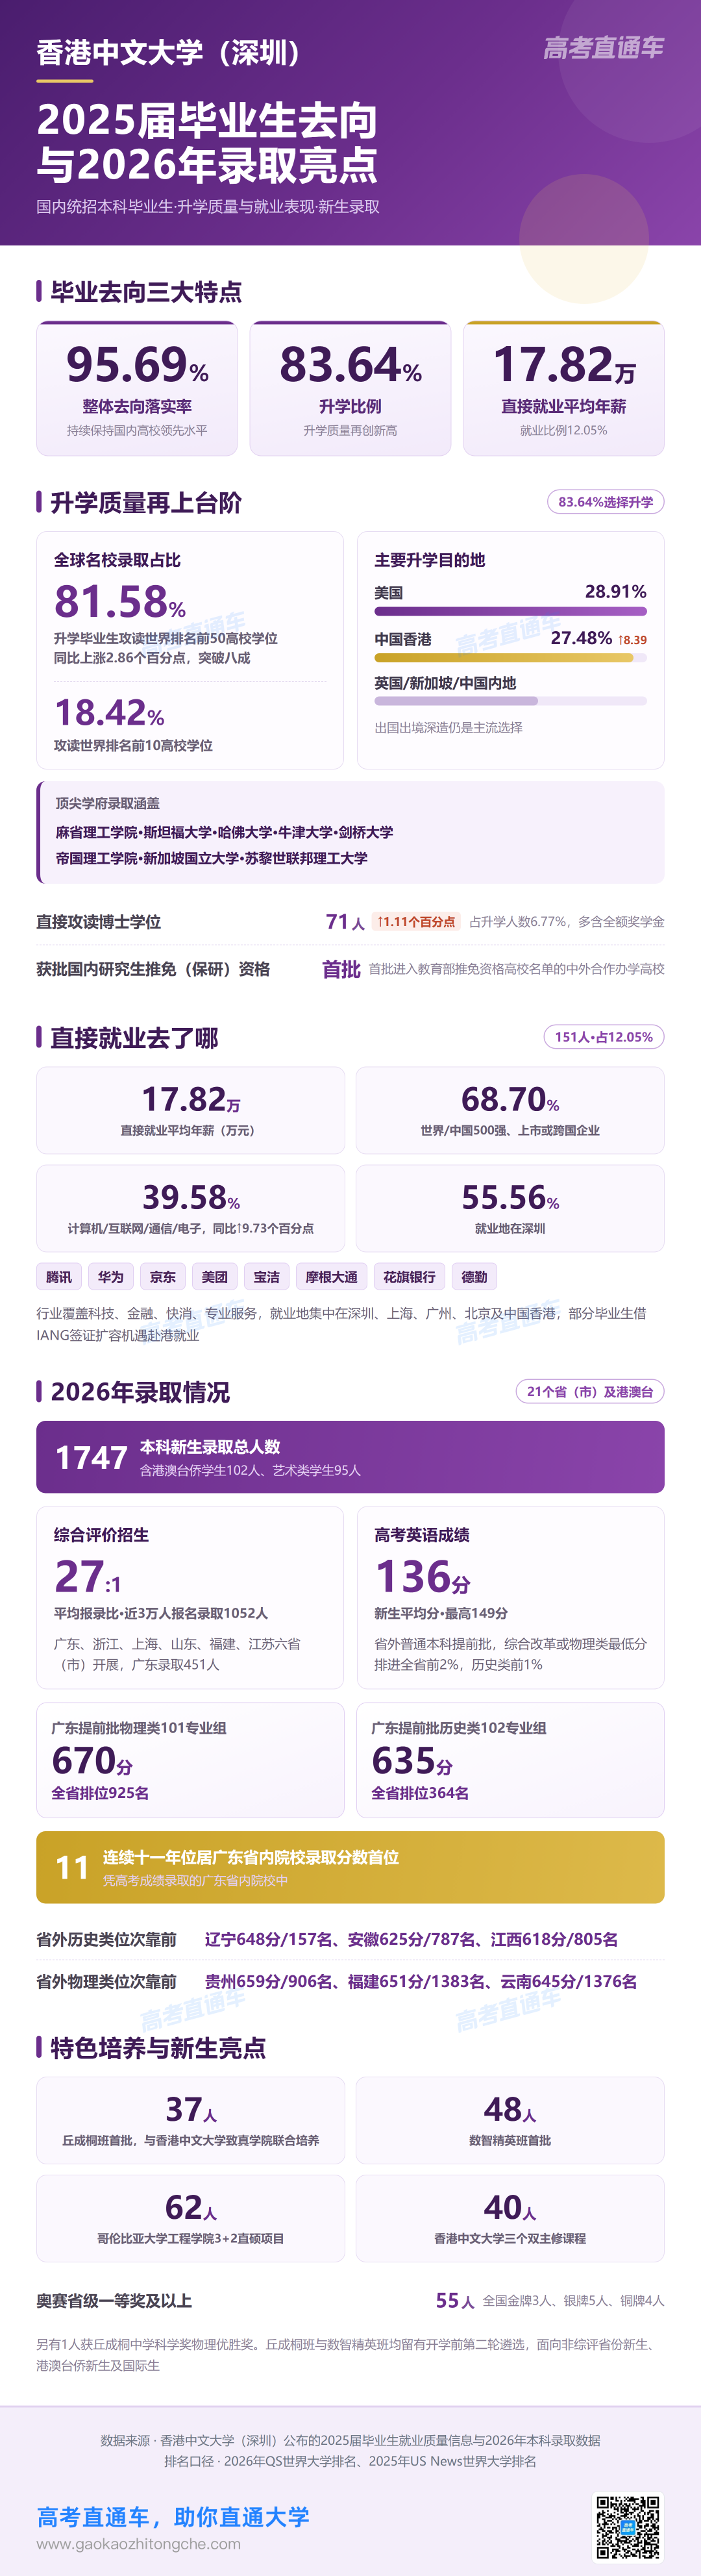Screen dimensions: 701x2576
Task: Select the 腾讯 employer tag
Action: click(59, 1276)
